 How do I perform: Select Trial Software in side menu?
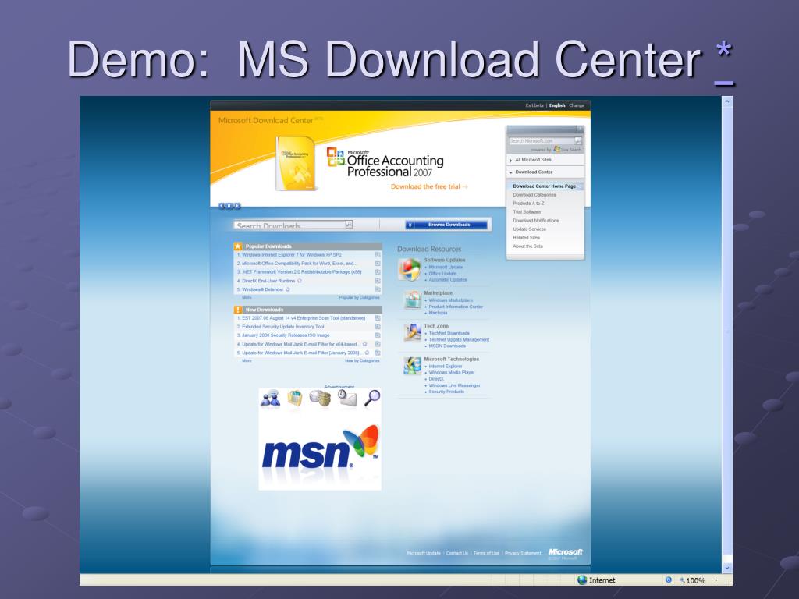coord(527,212)
